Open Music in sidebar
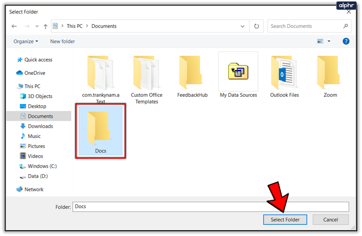This screenshot has width=362, height=236. pyautogui.click(x=31, y=136)
